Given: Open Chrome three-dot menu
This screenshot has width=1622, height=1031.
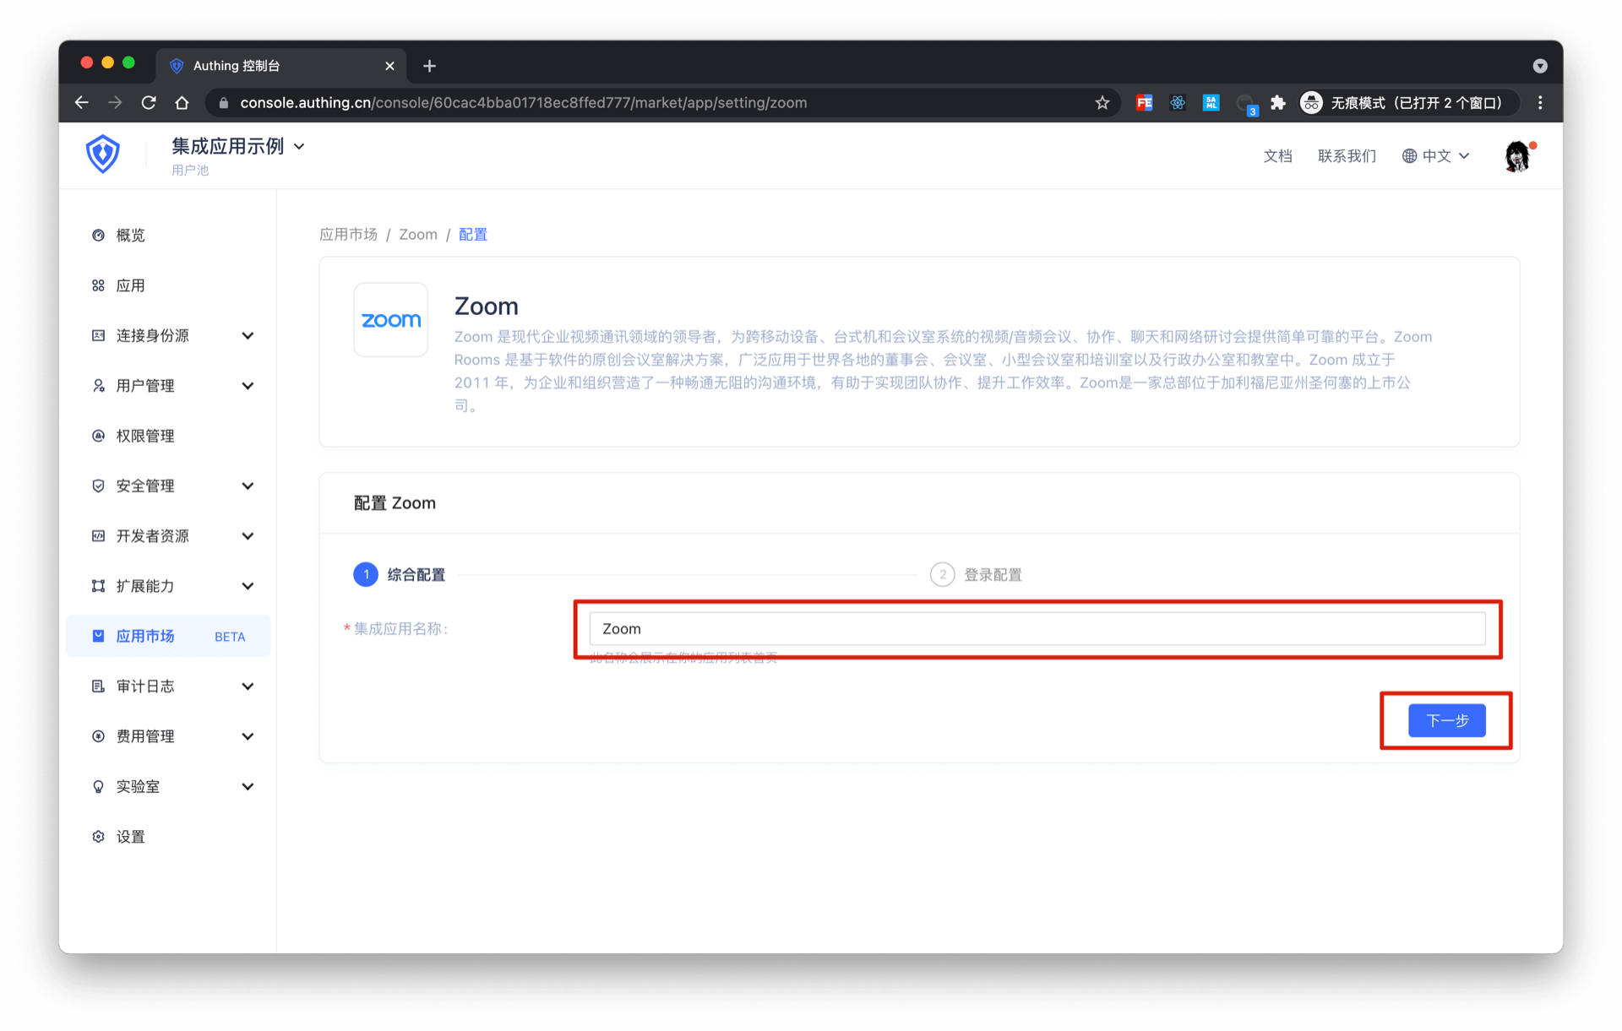Looking at the screenshot, I should tap(1540, 103).
